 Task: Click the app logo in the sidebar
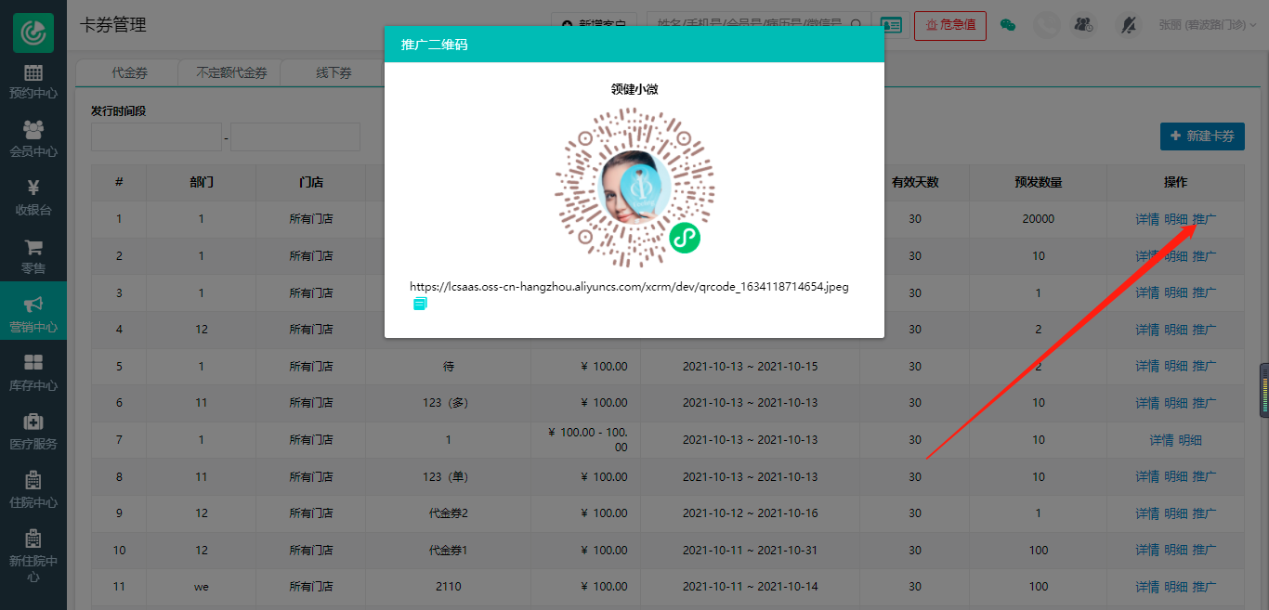[33, 32]
